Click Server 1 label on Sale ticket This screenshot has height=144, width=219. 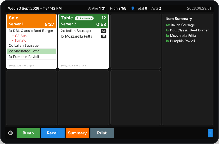click(16, 24)
